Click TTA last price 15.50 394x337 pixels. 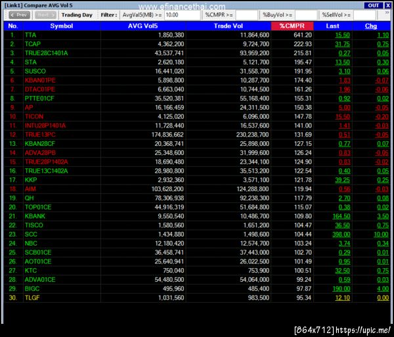tap(343, 35)
